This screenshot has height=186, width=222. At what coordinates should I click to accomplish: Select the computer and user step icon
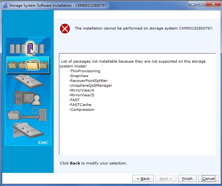point(28,98)
